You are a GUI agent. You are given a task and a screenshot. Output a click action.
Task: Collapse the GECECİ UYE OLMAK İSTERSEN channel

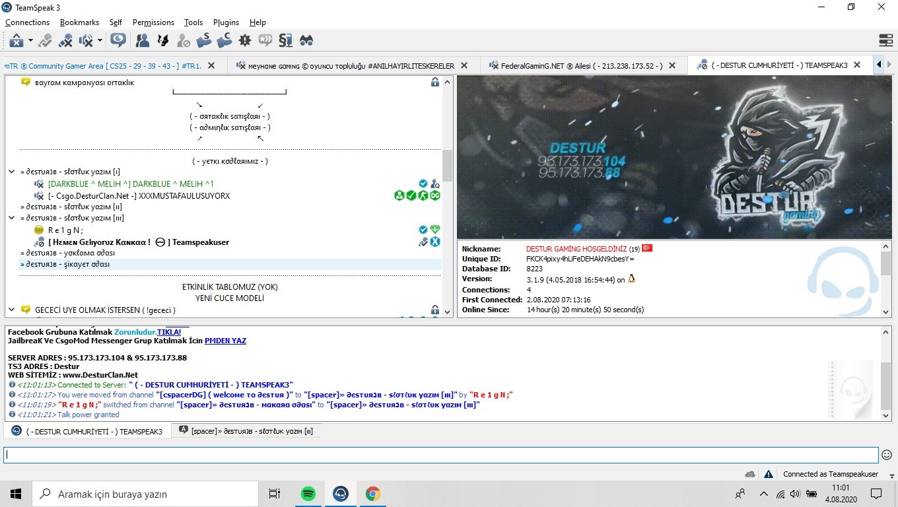coord(12,310)
